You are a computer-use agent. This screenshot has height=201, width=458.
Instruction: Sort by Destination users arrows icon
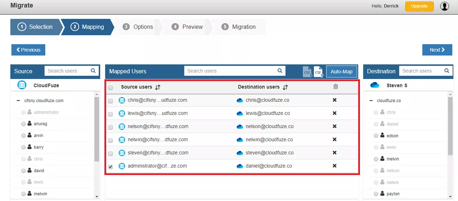click(285, 87)
